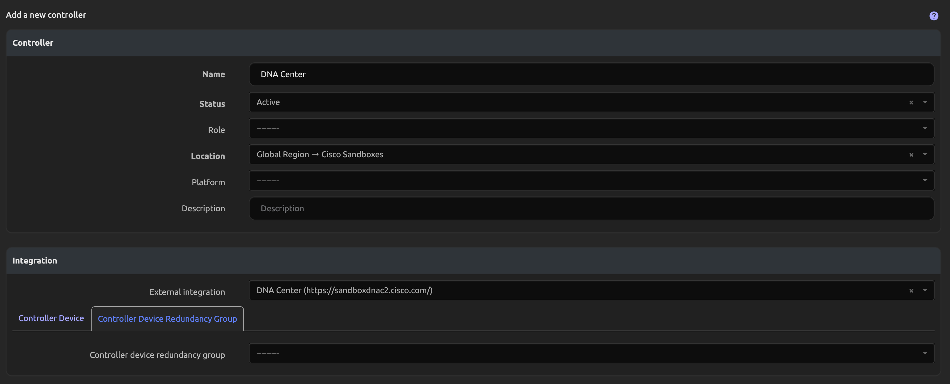Clear the Location selection
This screenshot has width=950, height=384.
click(911, 155)
